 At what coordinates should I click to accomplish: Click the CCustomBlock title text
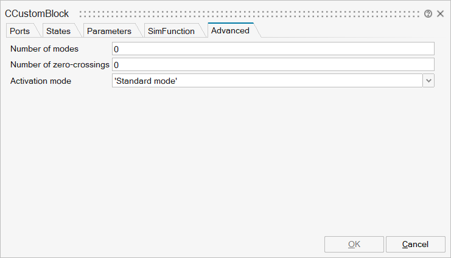(37, 13)
